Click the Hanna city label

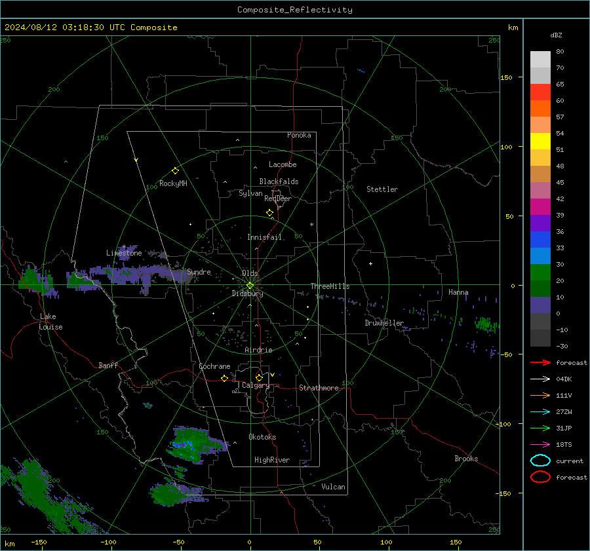[x=458, y=292]
